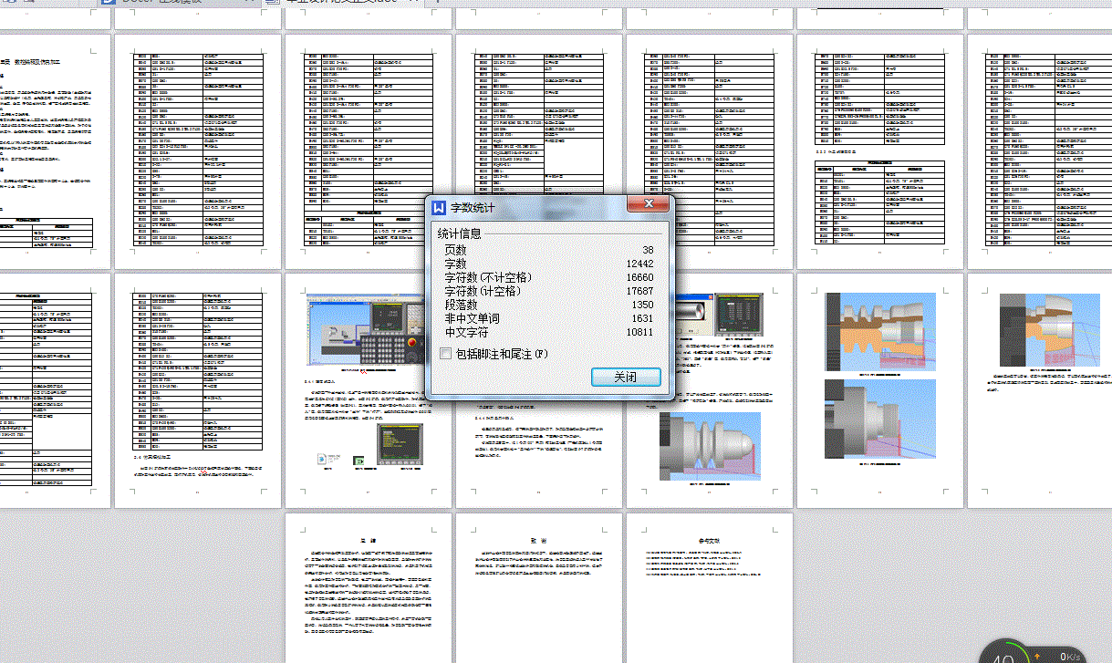Click the 字符数(不计空格) row label

pyautogui.click(x=488, y=276)
